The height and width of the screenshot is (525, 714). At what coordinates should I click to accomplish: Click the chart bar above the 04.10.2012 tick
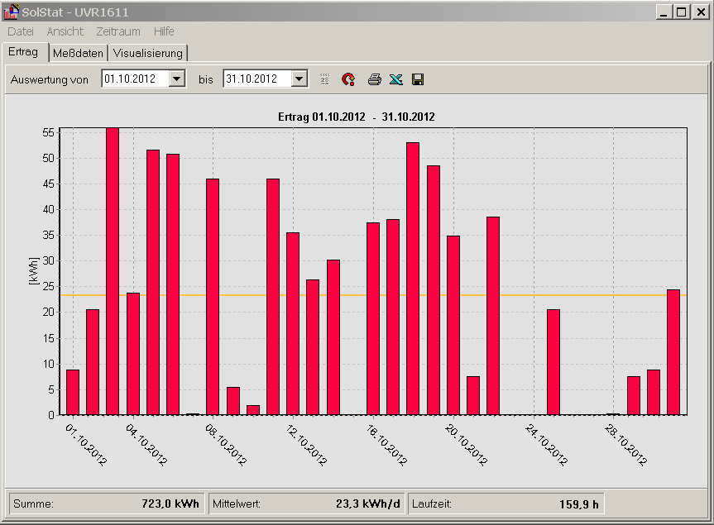(133, 354)
